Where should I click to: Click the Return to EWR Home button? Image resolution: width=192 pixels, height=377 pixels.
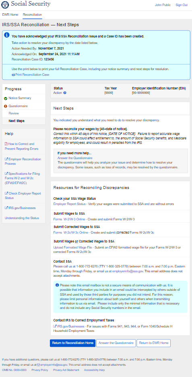click(x=153, y=343)
